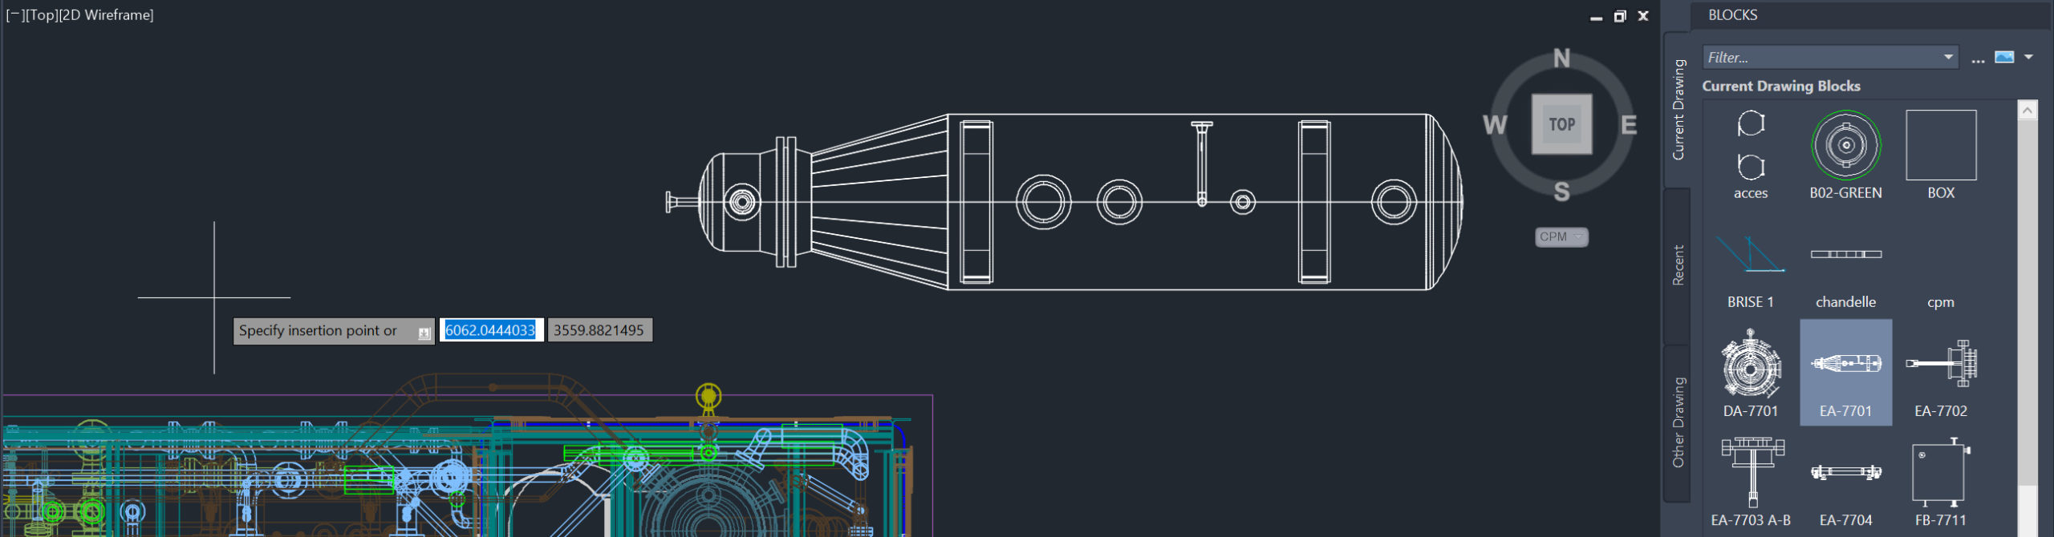This screenshot has height=537, width=2054.
Task: Switch to the Recent tab
Action: [1678, 265]
